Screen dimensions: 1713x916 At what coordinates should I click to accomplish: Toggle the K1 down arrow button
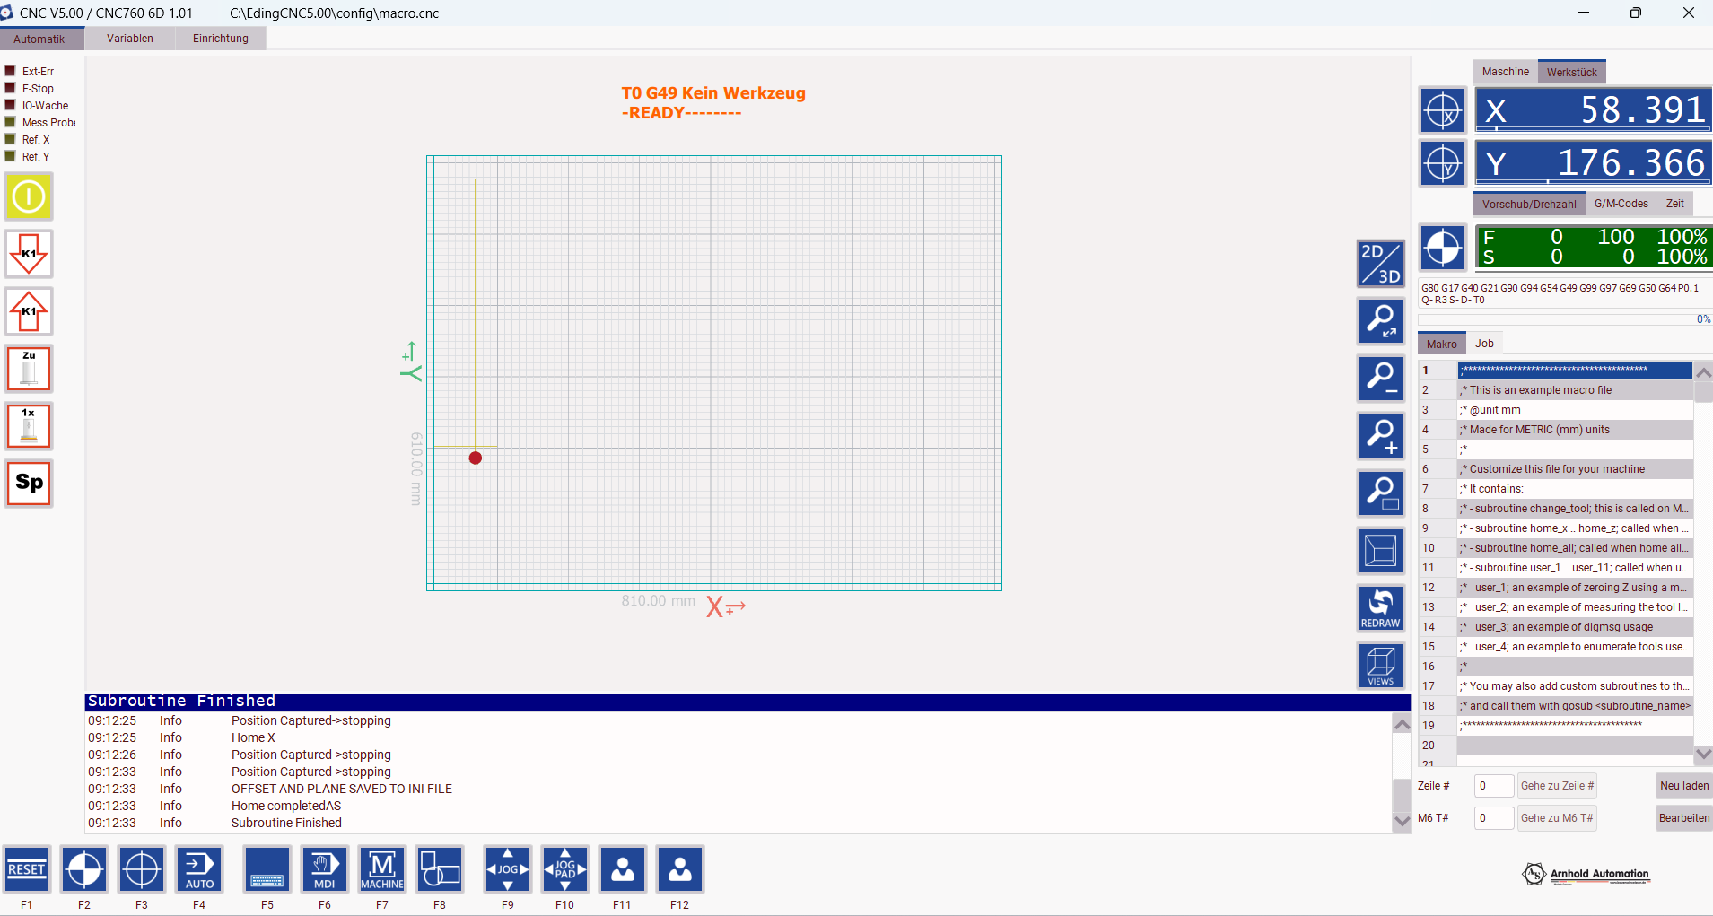pos(29,254)
